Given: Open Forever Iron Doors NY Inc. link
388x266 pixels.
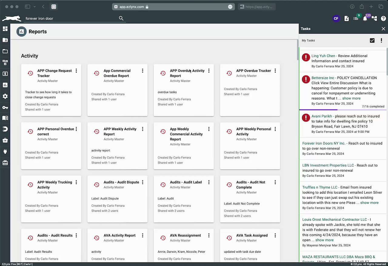Looking at the screenshot, I should (324, 143).
